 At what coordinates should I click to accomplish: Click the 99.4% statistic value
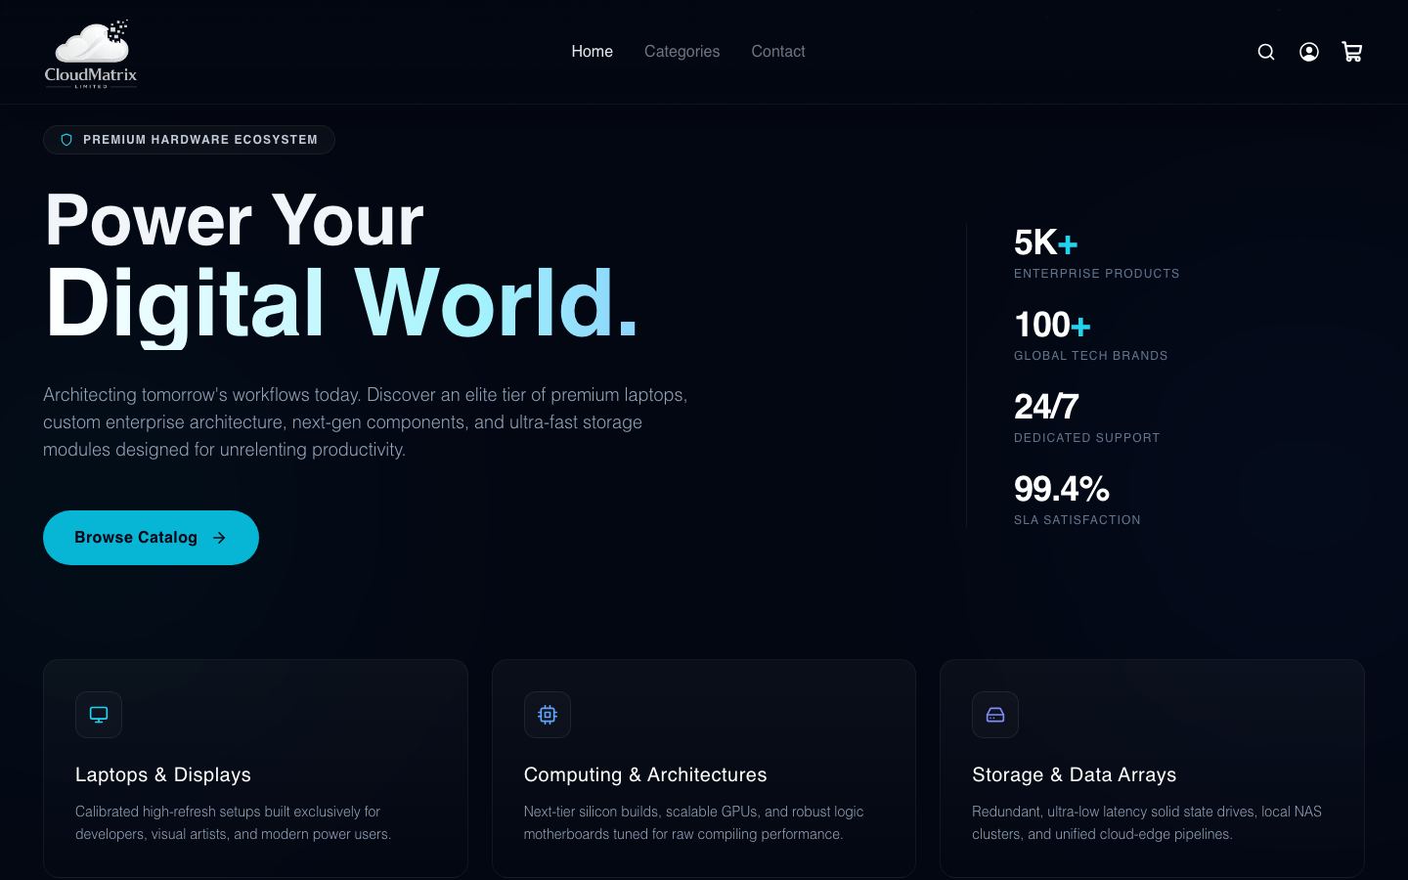tap(1062, 489)
